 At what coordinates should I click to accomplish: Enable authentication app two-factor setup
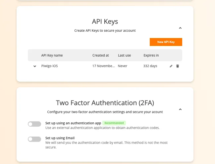34,124
